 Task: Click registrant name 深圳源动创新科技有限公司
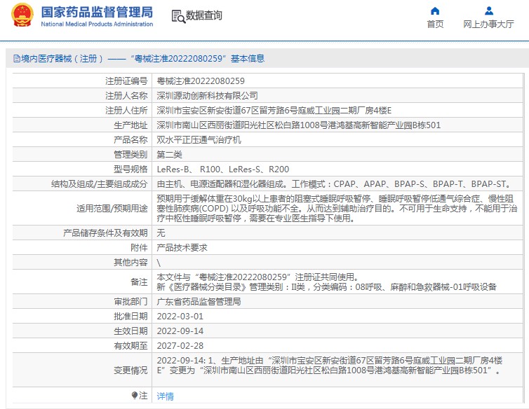[x=207, y=96]
